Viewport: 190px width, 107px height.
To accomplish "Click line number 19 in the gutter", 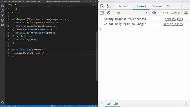I will pyautogui.click(x=8, y=19).
